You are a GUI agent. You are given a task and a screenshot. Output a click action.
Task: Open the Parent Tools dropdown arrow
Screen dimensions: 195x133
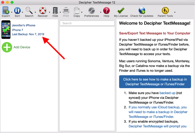175,12
